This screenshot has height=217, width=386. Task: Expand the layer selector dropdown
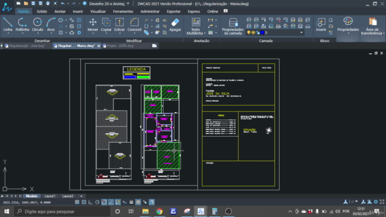(302, 33)
